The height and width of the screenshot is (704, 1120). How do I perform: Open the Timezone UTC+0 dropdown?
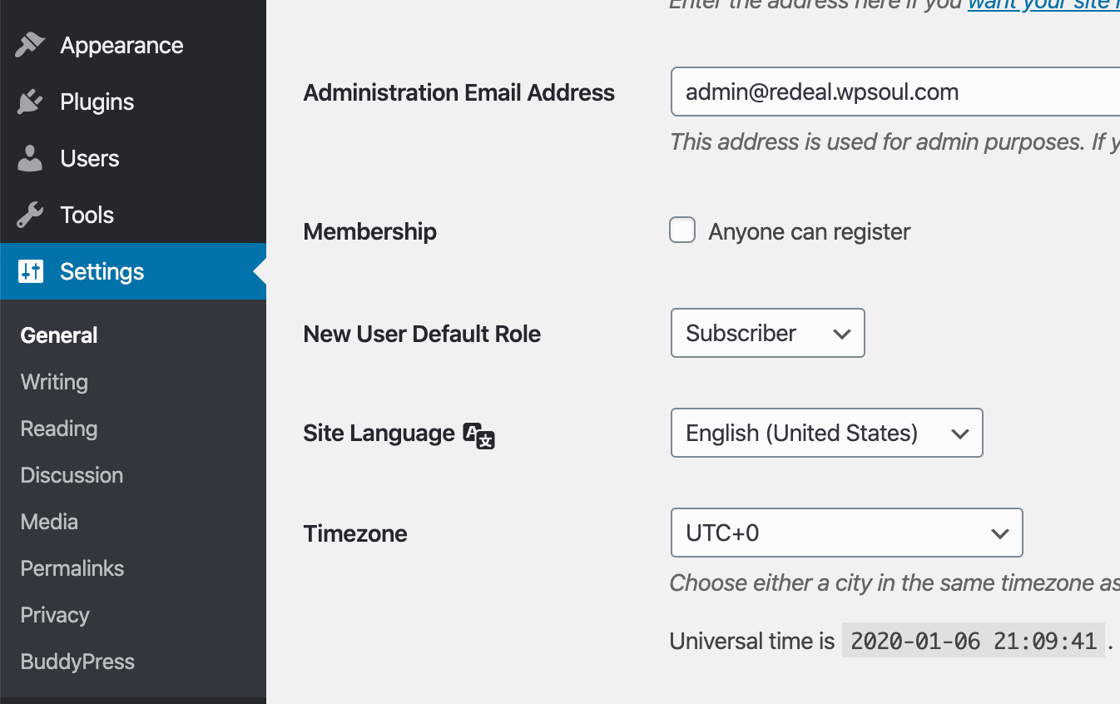click(x=846, y=533)
